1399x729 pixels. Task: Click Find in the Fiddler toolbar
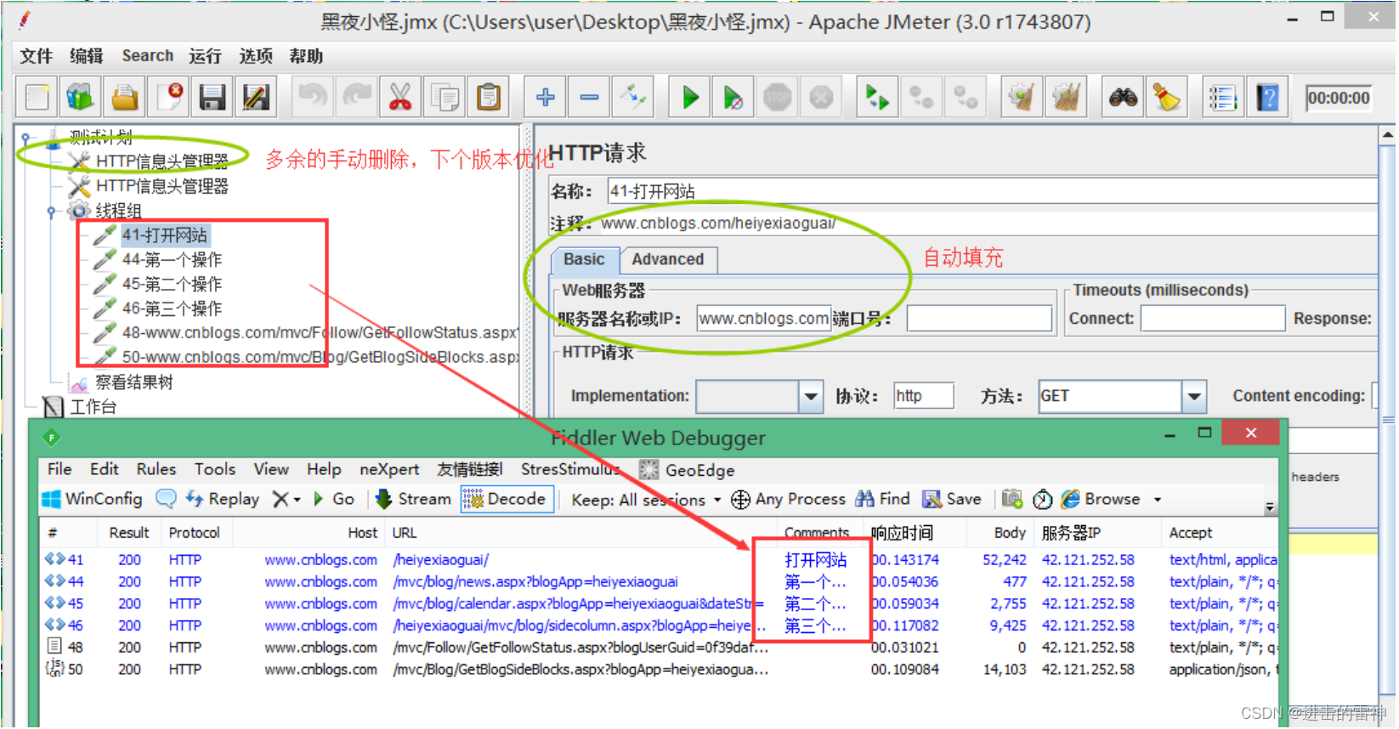[883, 499]
